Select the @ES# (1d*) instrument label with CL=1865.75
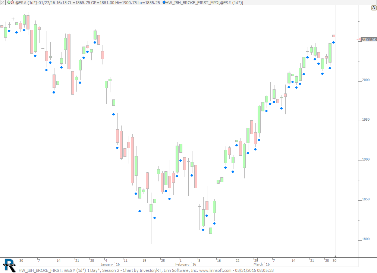Image resolution: width=377 pixels, height=273 pixels. pos(88,3)
